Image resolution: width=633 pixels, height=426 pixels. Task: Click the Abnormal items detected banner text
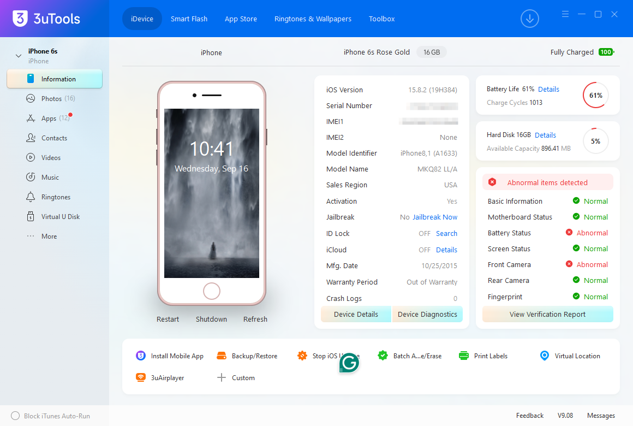pos(547,182)
